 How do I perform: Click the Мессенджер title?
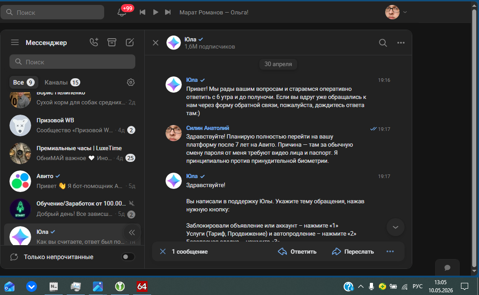[x=46, y=43]
